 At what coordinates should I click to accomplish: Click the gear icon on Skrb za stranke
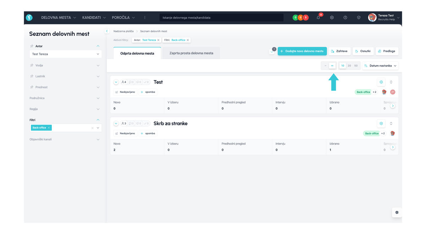point(381,124)
